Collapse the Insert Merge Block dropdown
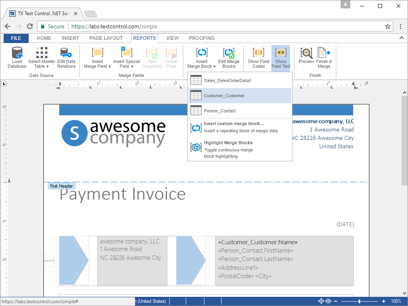This screenshot has width=408, height=306. click(202, 58)
